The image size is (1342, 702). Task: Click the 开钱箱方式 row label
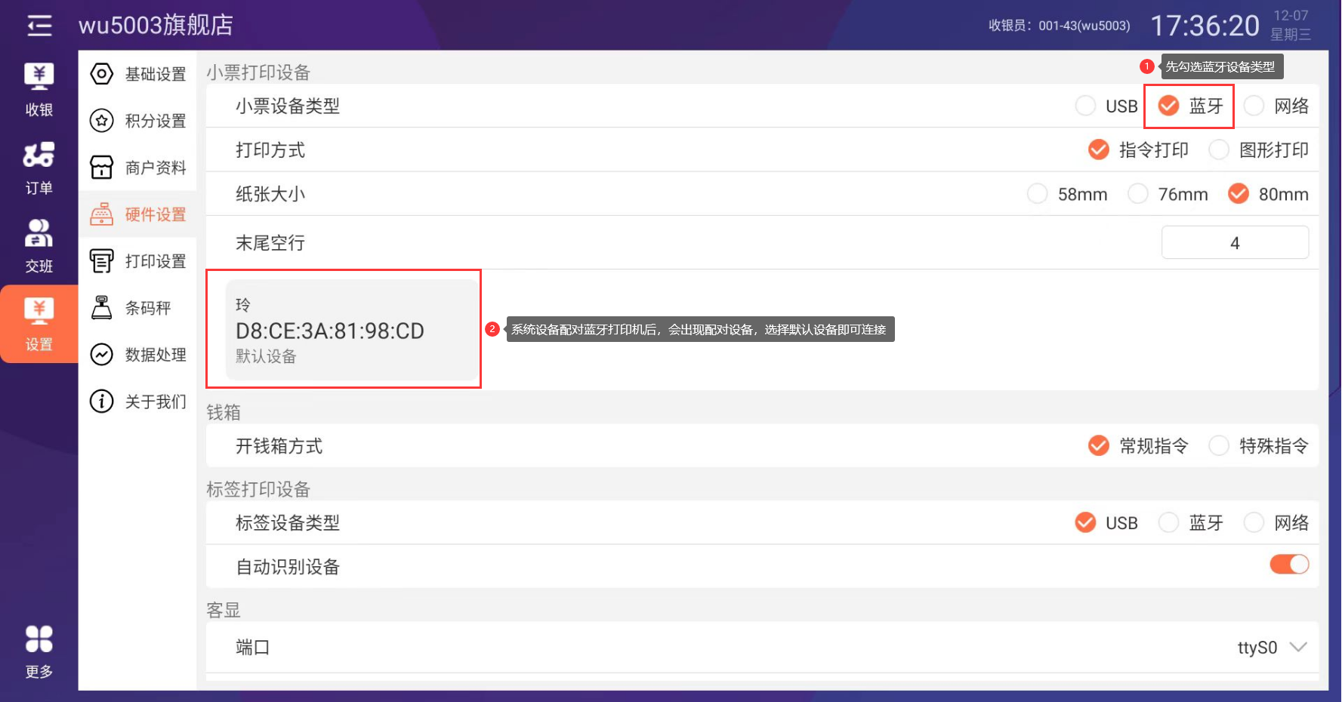(x=279, y=446)
